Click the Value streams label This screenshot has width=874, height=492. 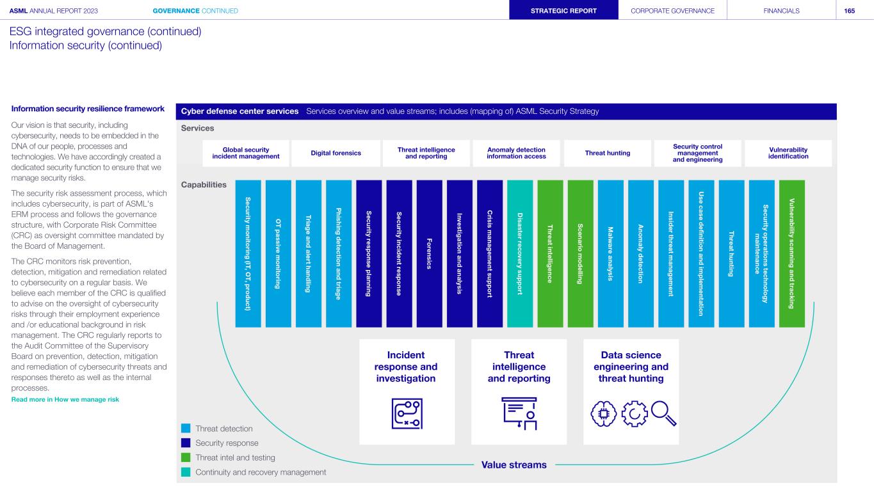pyautogui.click(x=514, y=465)
